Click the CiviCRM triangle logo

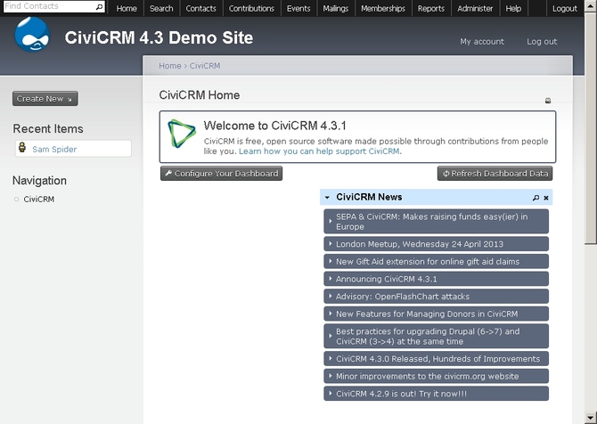[x=182, y=134]
